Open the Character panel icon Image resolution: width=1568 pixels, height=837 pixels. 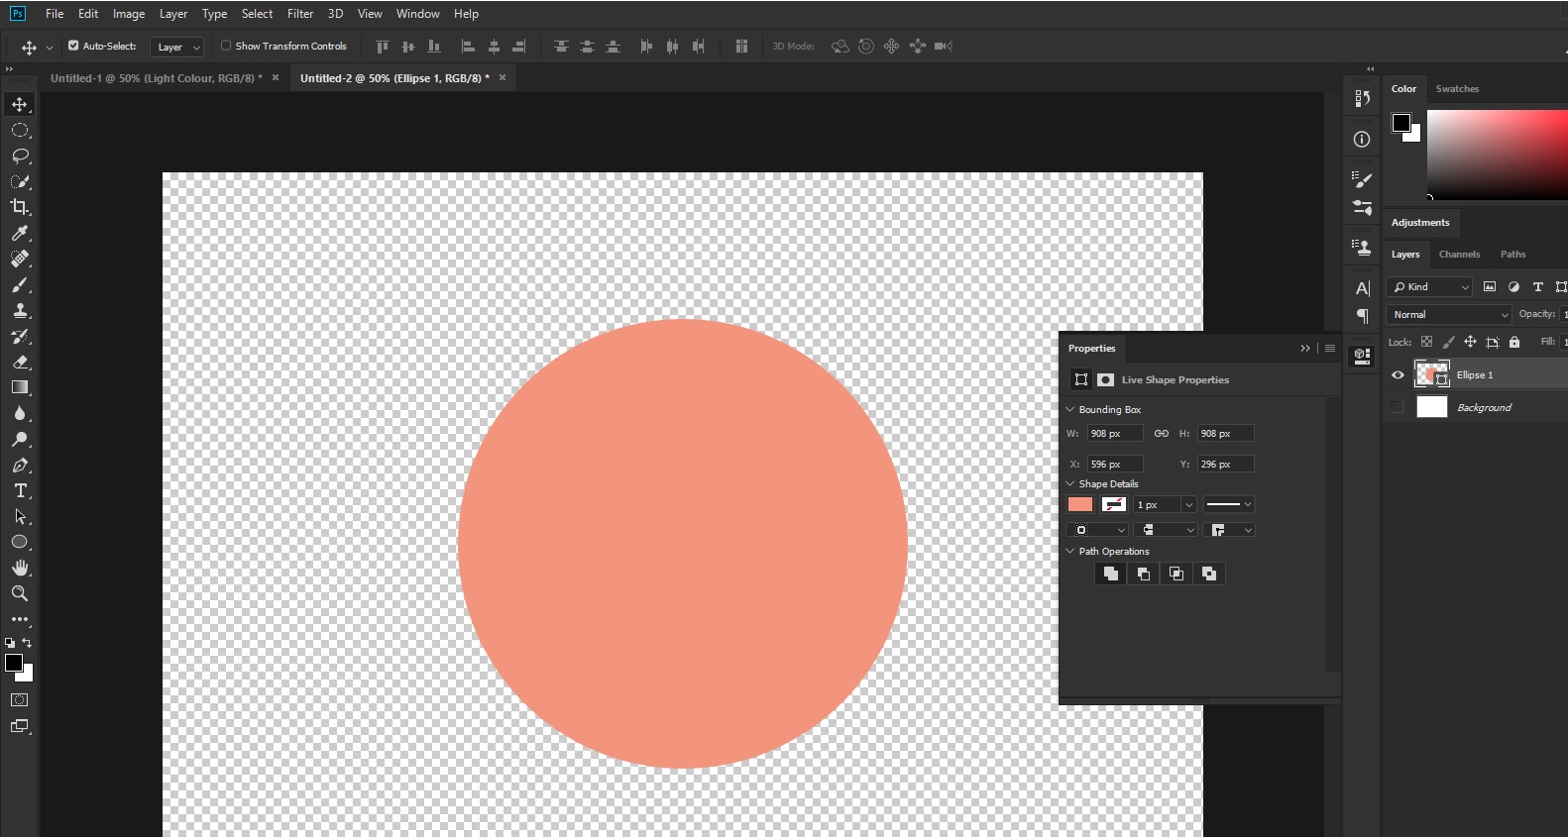pos(1362,288)
